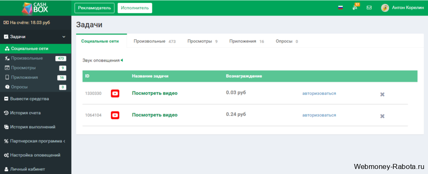The image size is (428, 174).
Task: Open the notifications feed icon with badge 17
Action: pos(355,7)
